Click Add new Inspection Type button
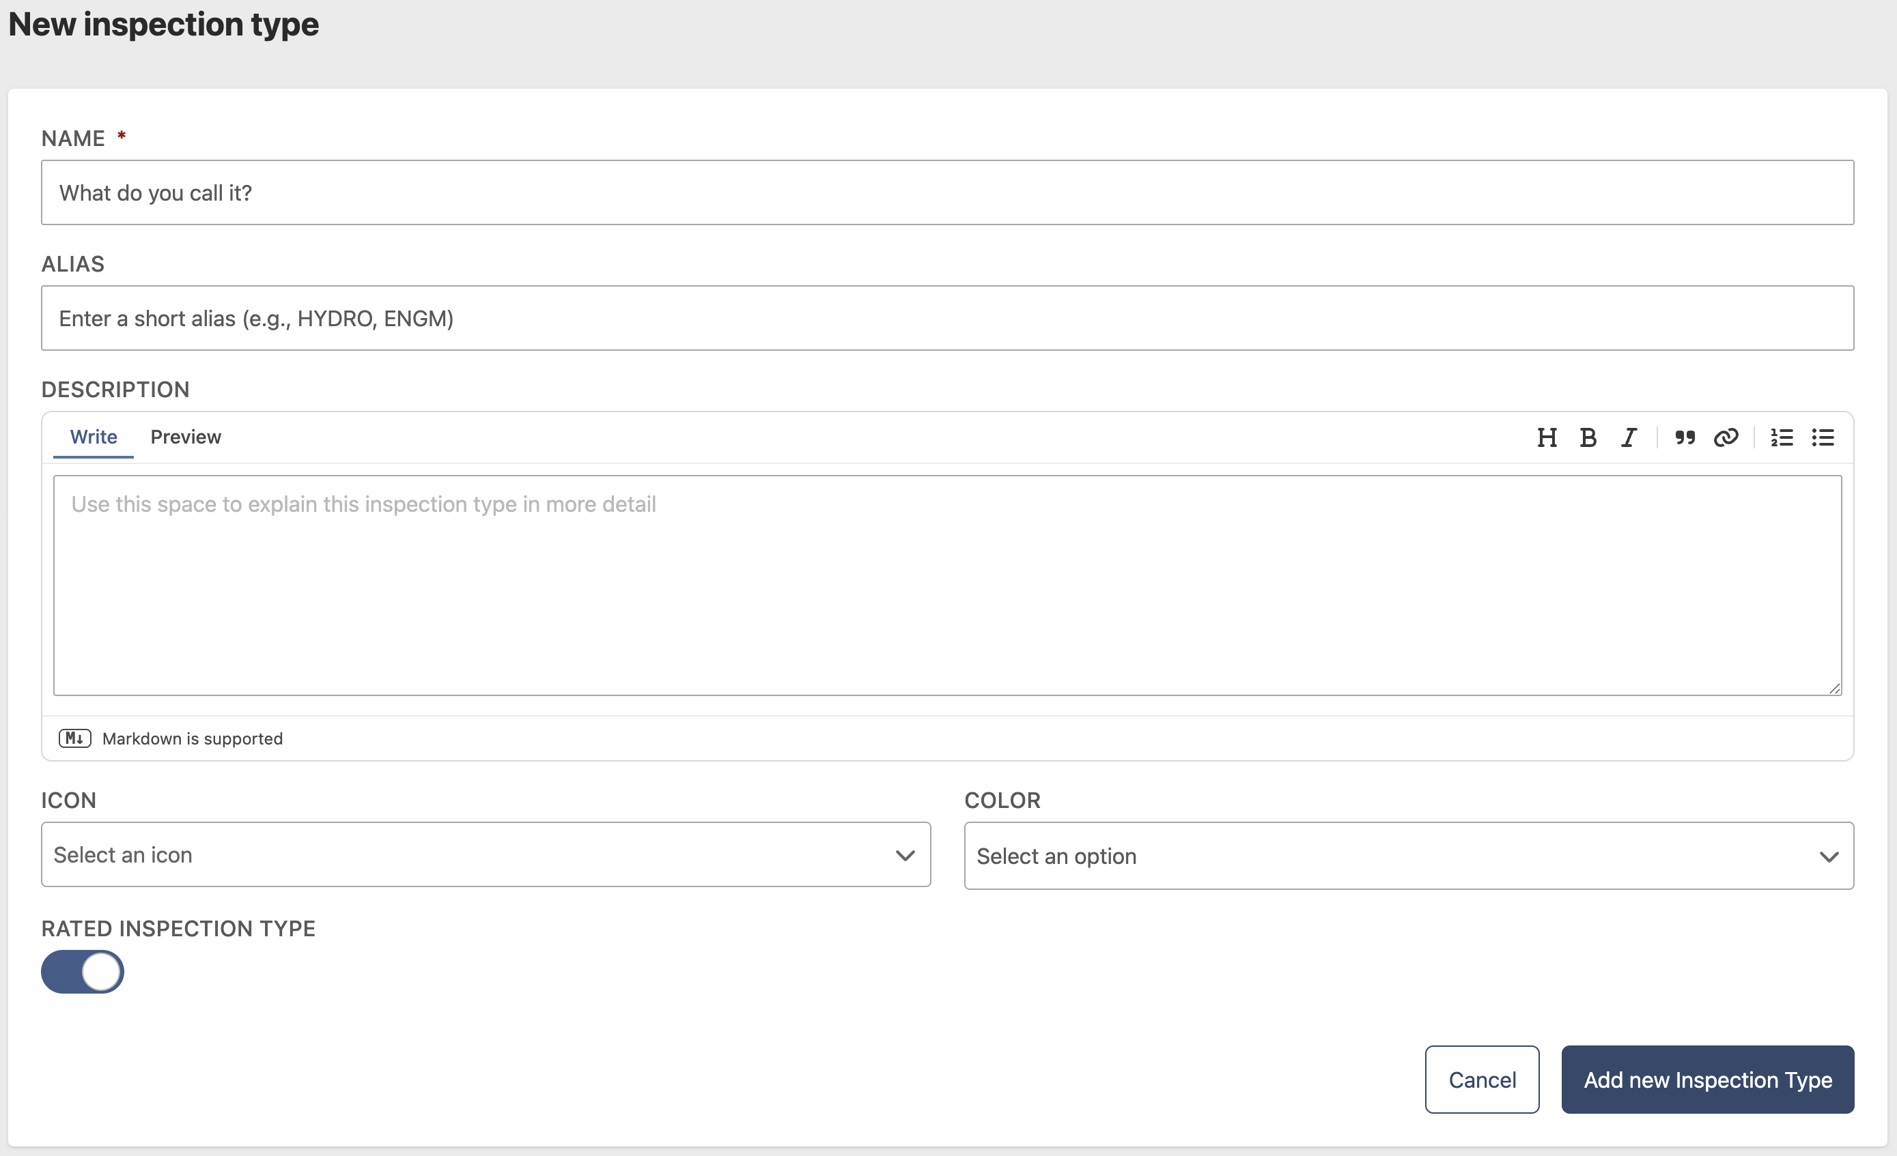The image size is (1897, 1156). (1708, 1079)
